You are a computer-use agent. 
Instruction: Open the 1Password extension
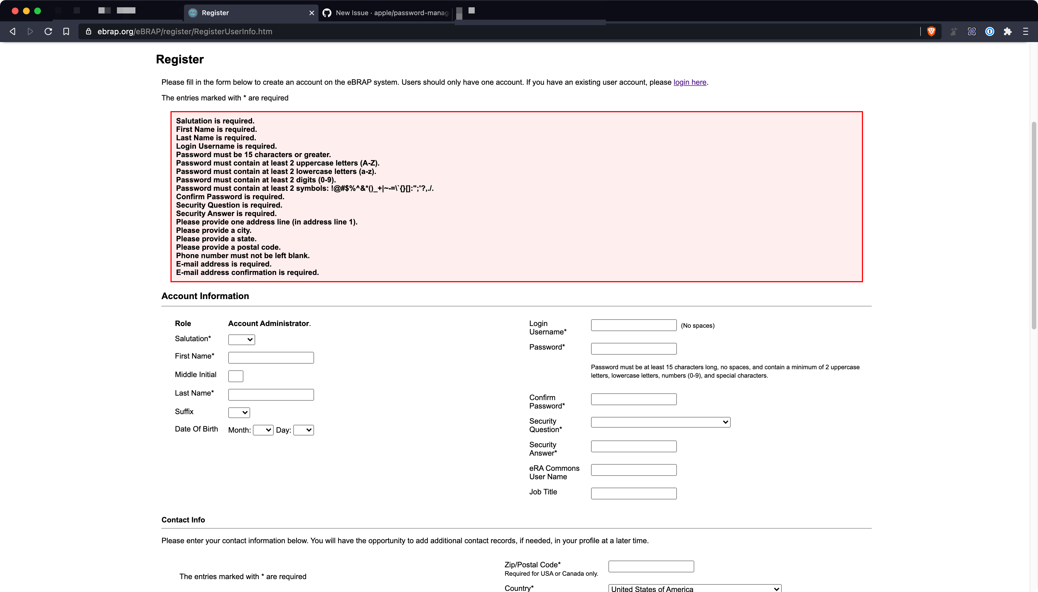point(990,31)
